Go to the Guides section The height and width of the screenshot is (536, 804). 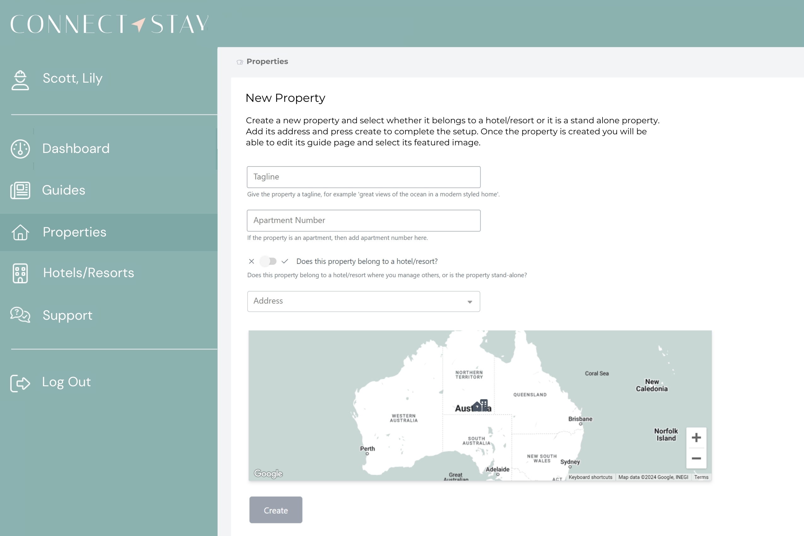coord(64,190)
